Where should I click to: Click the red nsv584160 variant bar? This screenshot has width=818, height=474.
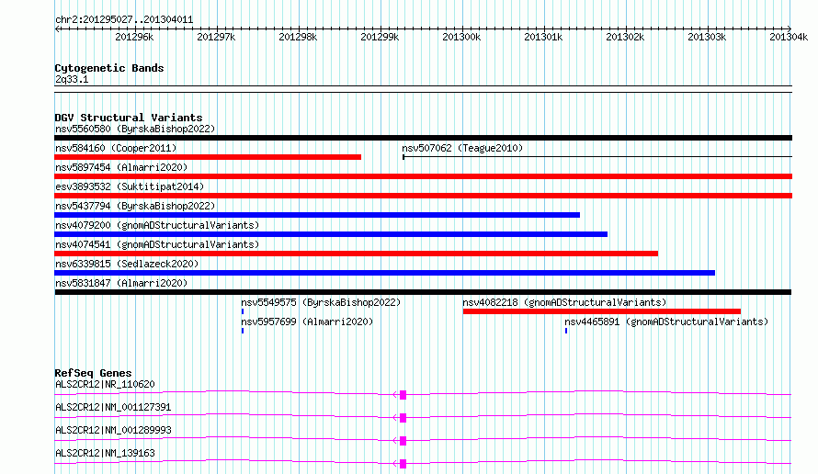[x=208, y=157]
